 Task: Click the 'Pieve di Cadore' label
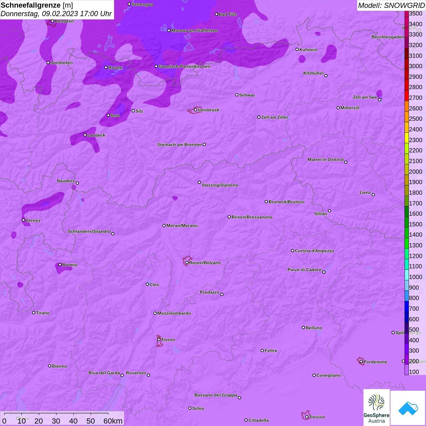point(305,270)
